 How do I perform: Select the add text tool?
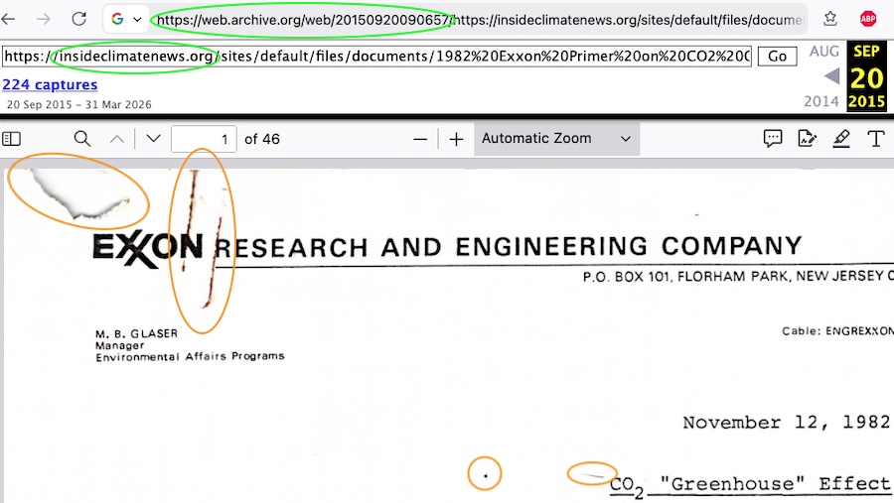[876, 139]
